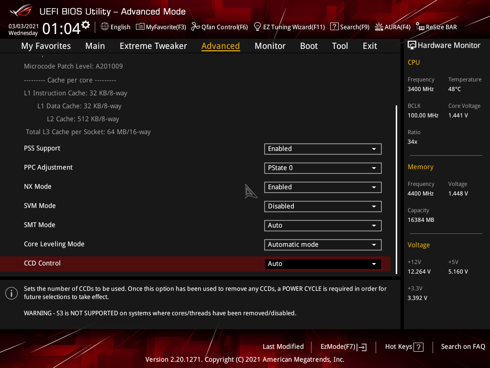Click CPU temperature 48°C value
This screenshot has height=368, width=490.
[x=455, y=89]
